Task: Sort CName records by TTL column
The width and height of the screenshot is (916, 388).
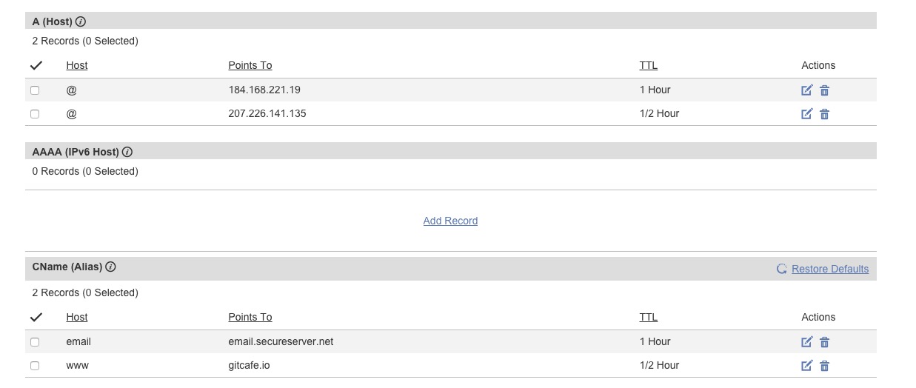Action: click(x=649, y=317)
